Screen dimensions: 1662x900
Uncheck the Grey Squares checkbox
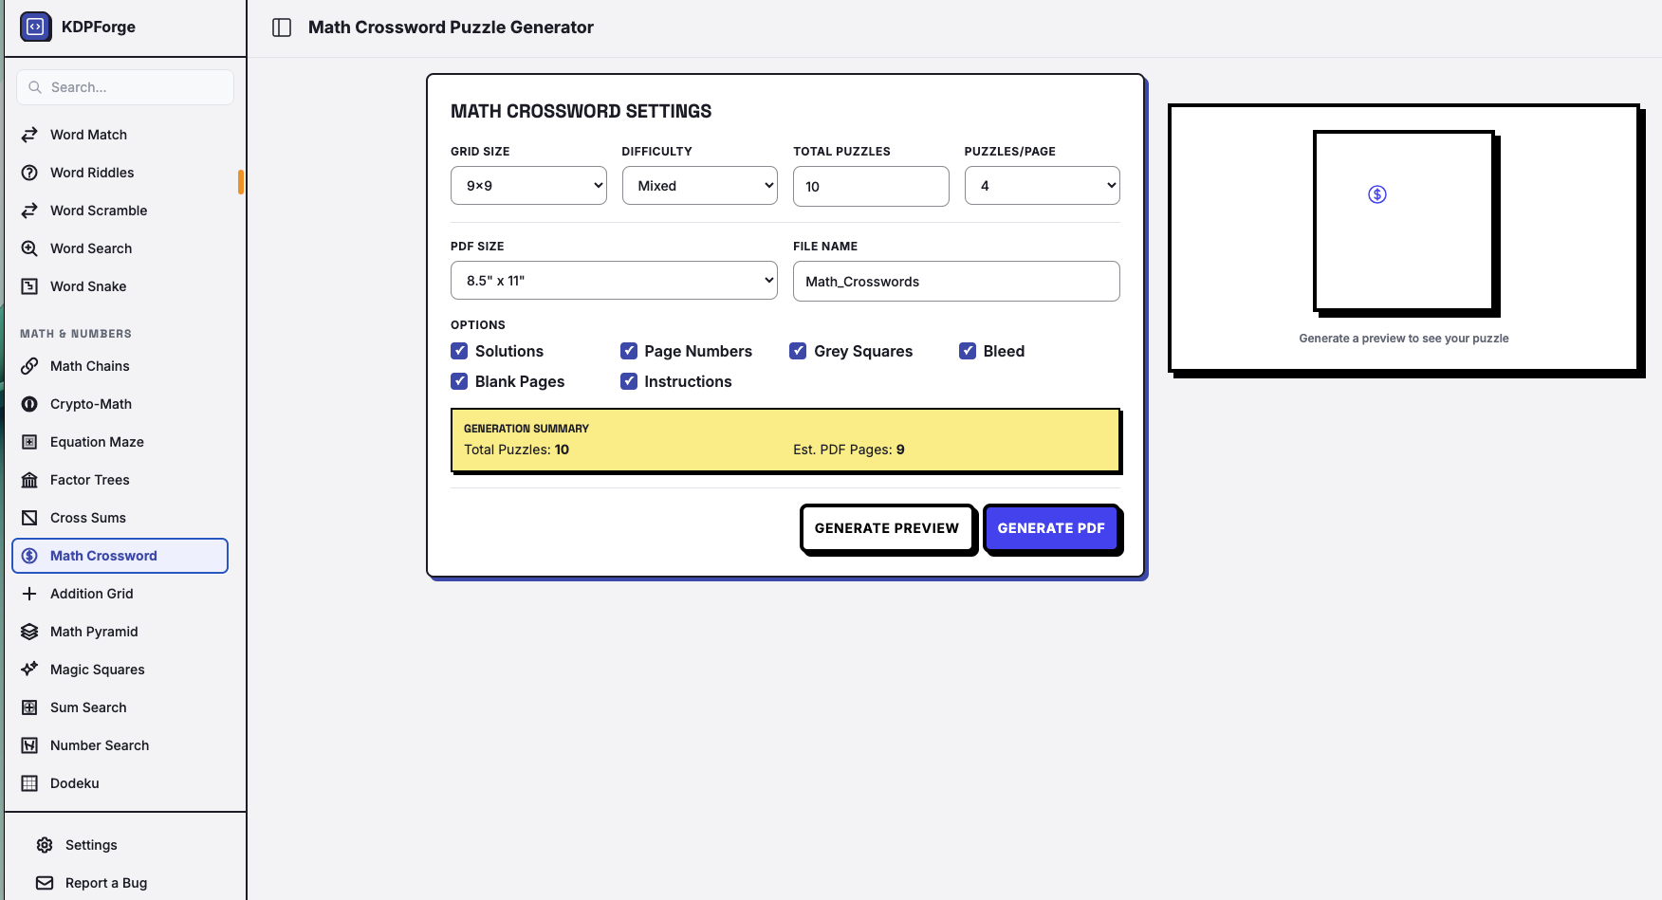pos(798,351)
